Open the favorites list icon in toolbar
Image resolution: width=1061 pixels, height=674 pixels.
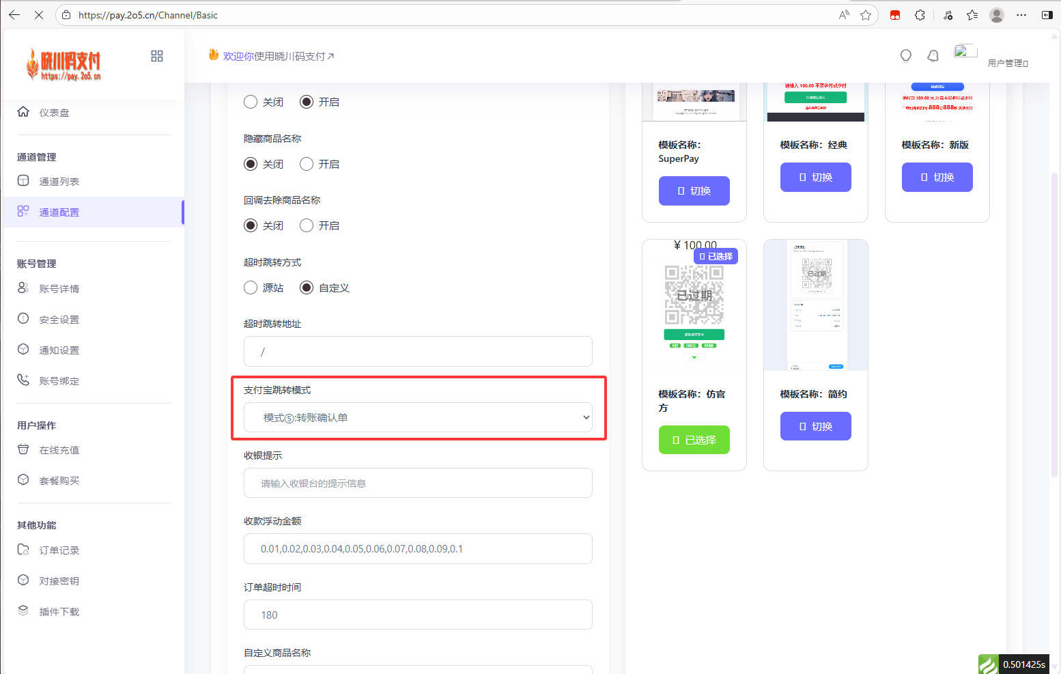pos(972,15)
